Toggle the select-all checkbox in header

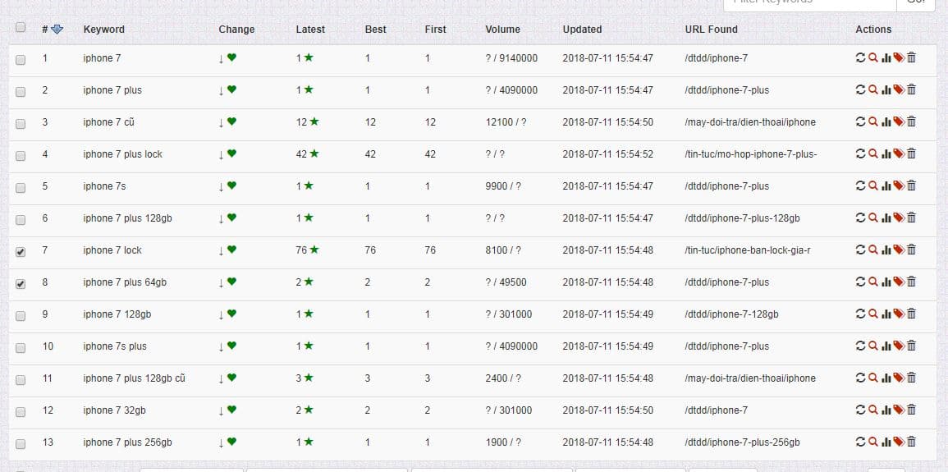(x=21, y=27)
